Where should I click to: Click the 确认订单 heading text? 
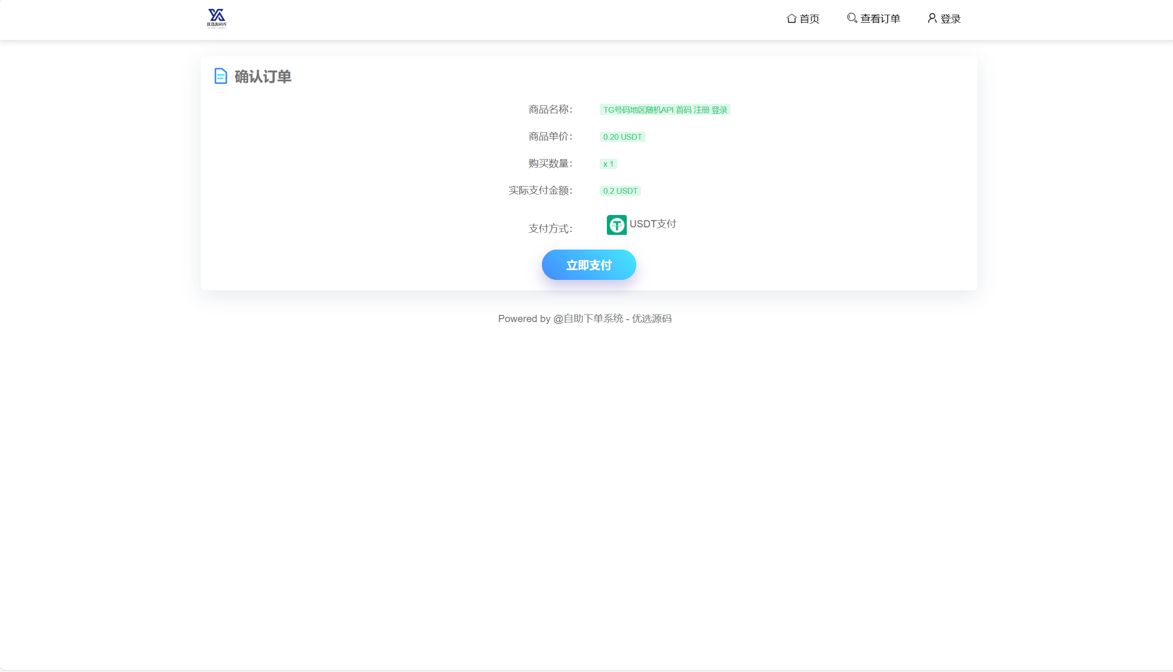tap(263, 77)
